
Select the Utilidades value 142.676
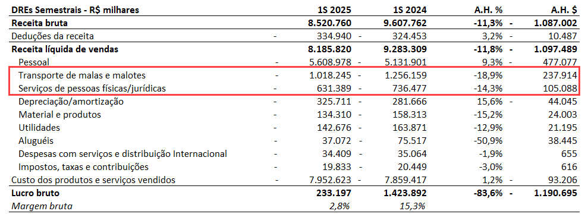click(333, 127)
